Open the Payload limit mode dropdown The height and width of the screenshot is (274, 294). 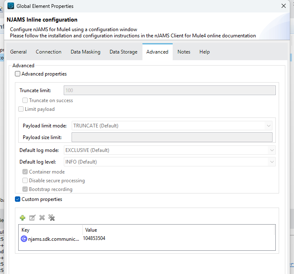172,126
